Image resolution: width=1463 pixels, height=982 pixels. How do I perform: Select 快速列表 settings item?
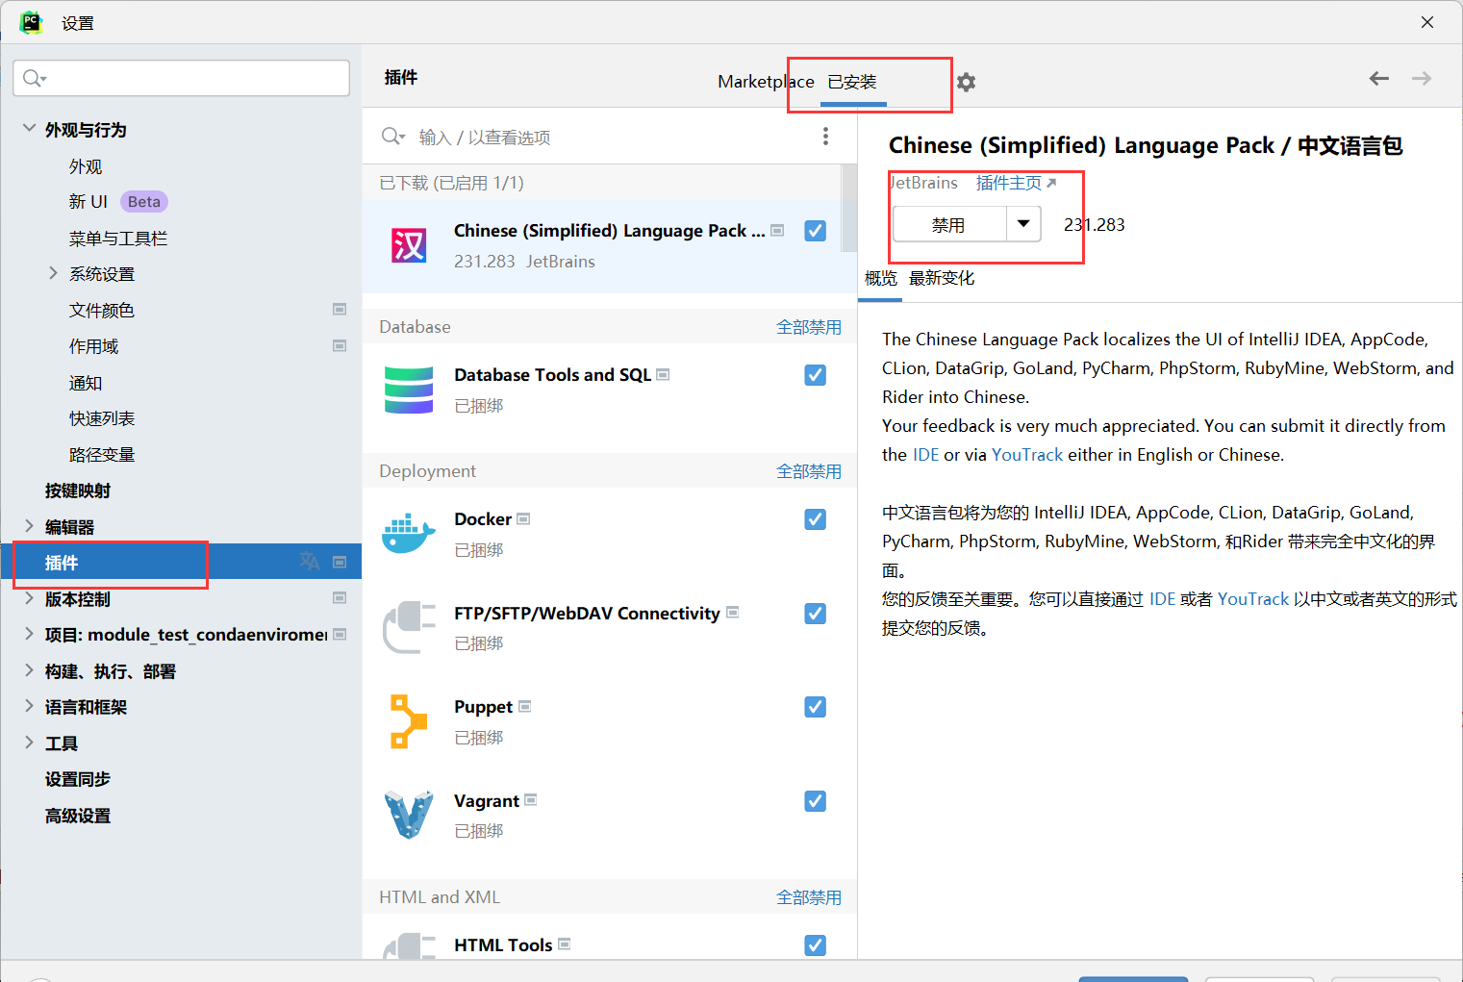click(102, 418)
